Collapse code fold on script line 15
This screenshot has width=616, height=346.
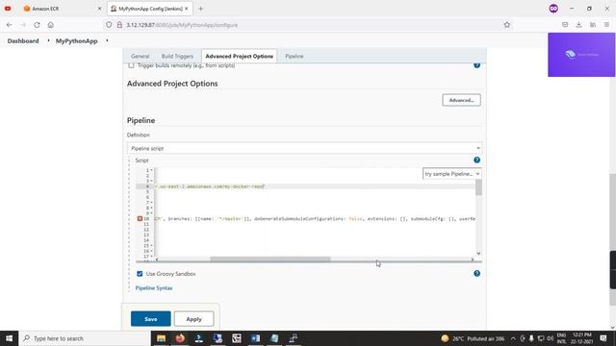152,246
